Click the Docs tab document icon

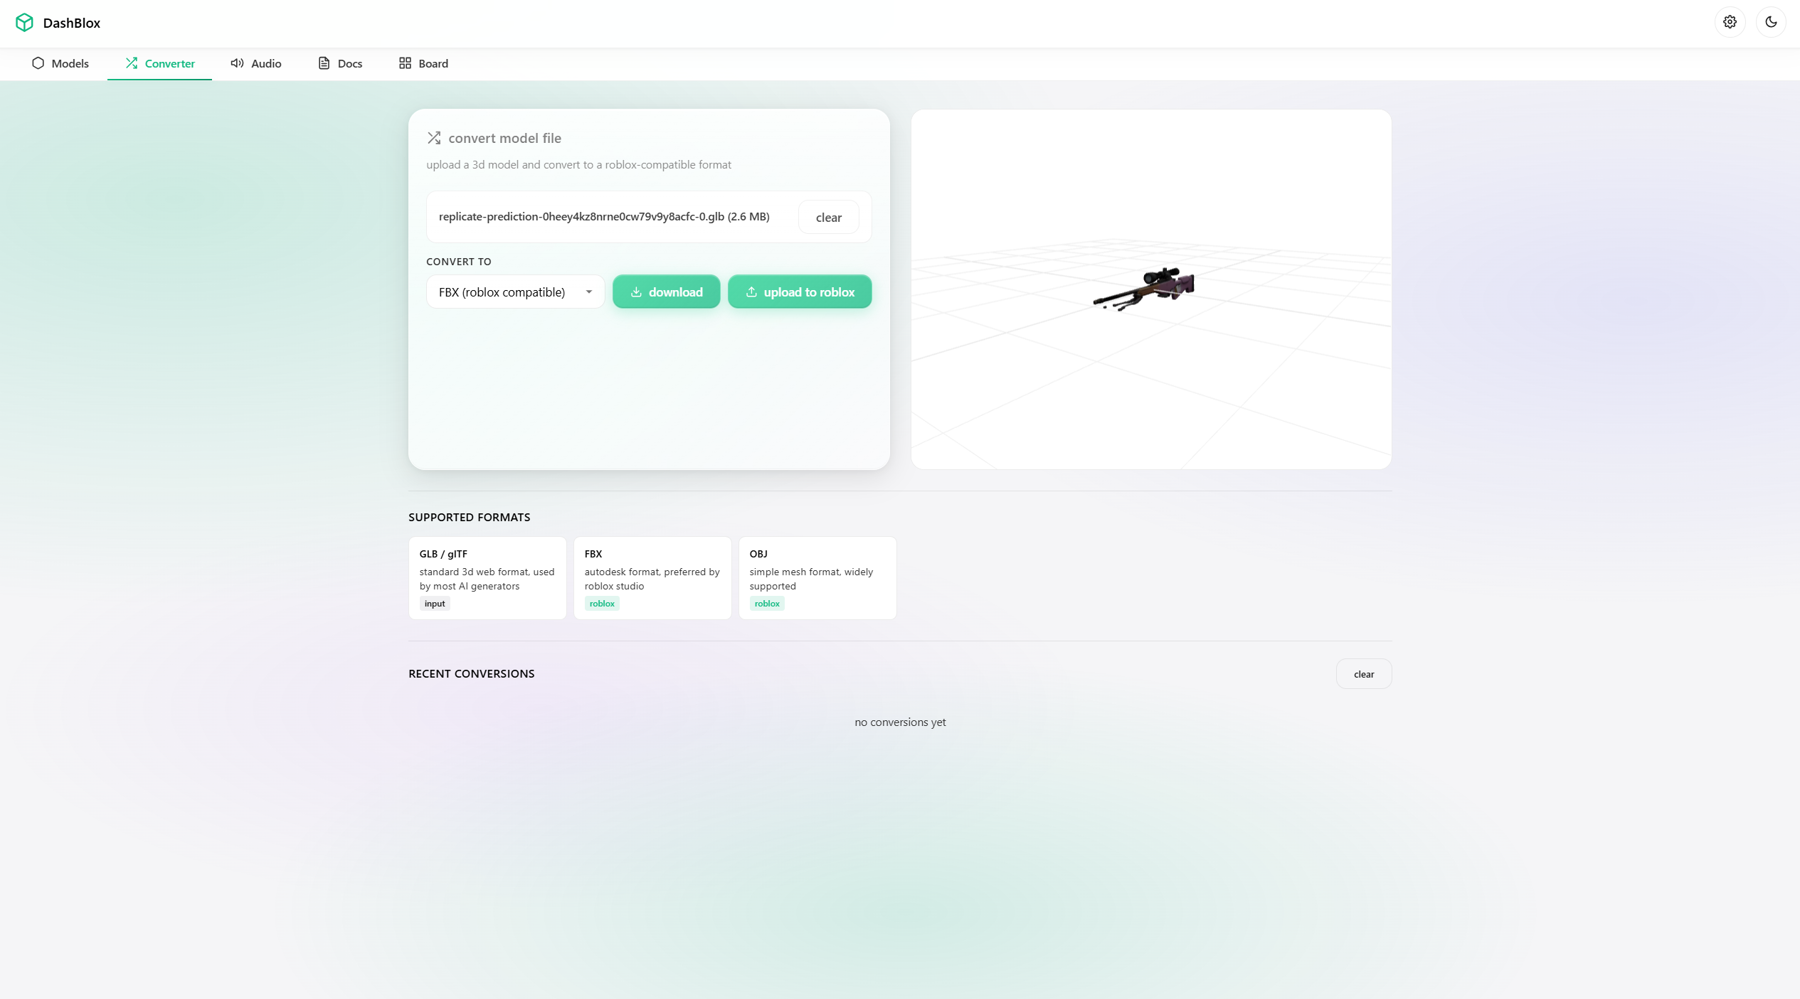pyautogui.click(x=324, y=63)
